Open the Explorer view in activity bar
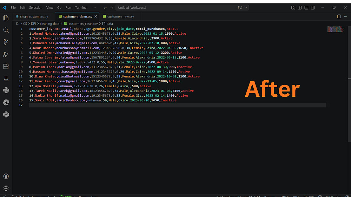Viewport: 351px width, 197px height. pyautogui.click(x=6, y=18)
